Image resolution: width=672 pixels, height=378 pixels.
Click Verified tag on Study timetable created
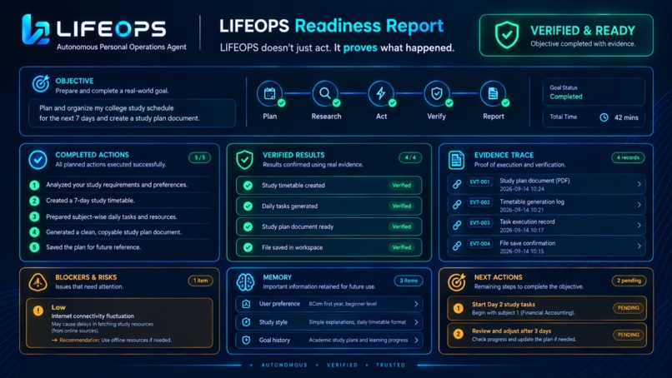click(x=402, y=186)
